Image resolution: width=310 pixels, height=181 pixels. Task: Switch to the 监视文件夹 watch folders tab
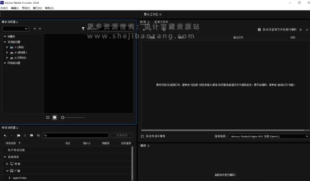tap(161, 22)
